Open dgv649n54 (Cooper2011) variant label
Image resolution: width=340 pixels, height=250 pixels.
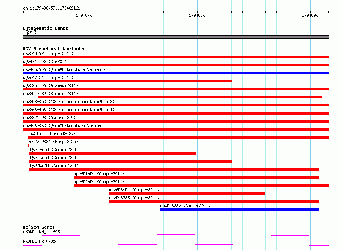[53, 158]
